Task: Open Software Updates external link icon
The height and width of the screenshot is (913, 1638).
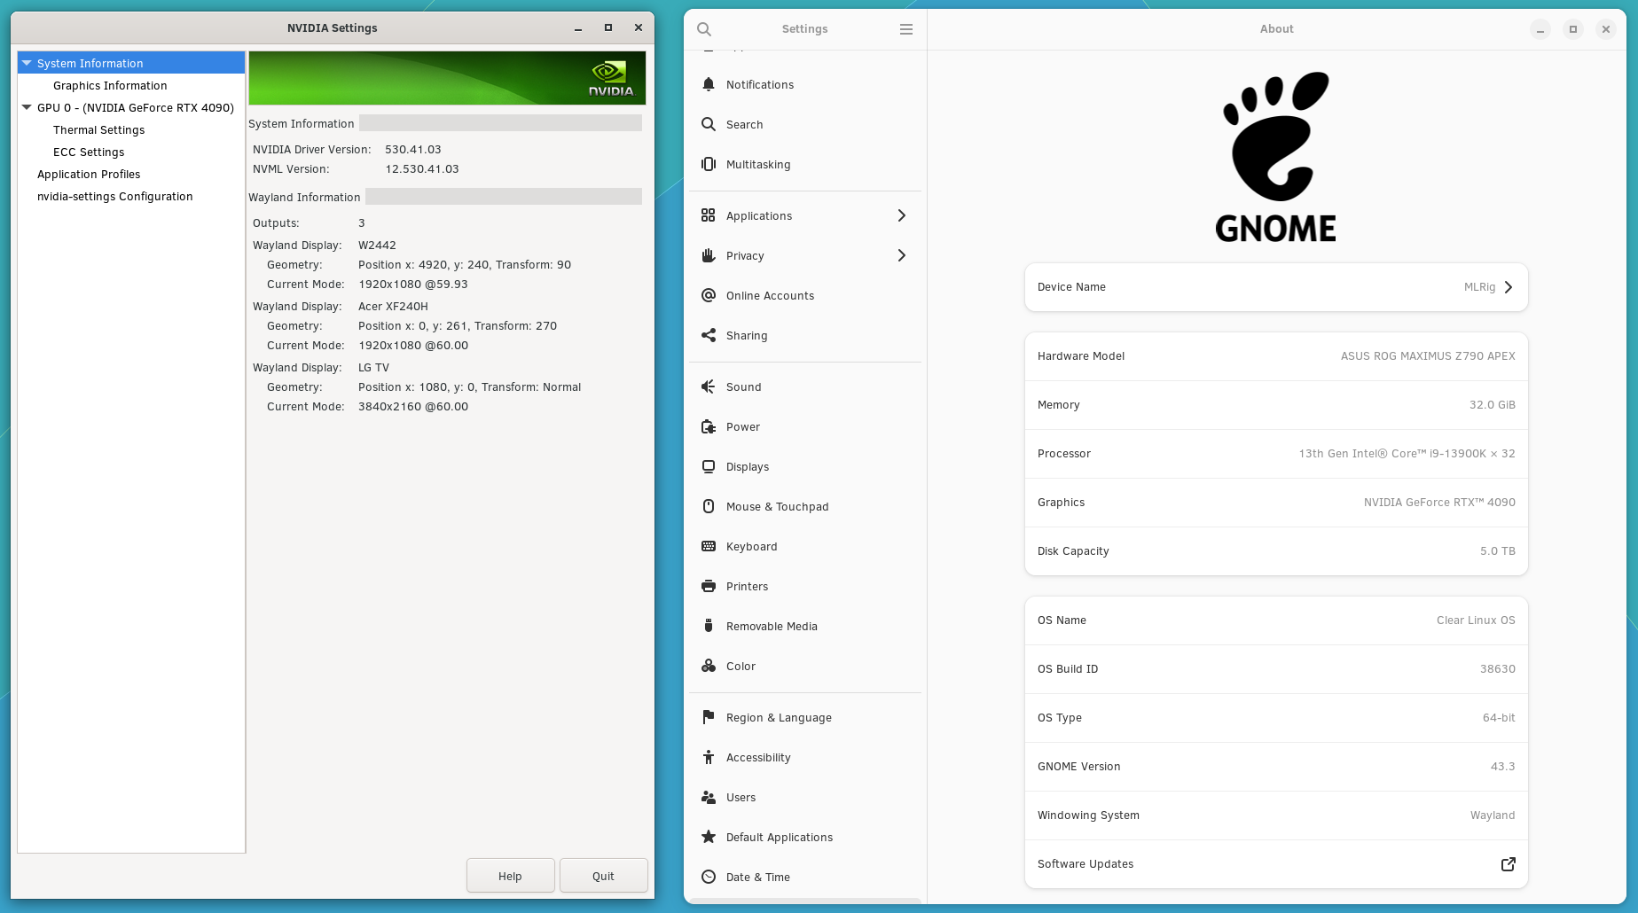Action: pyautogui.click(x=1508, y=864)
